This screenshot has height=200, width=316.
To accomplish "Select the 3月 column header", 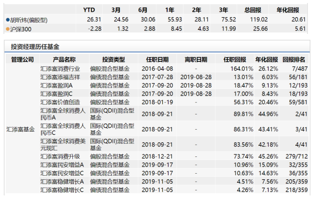I will point(116,10).
